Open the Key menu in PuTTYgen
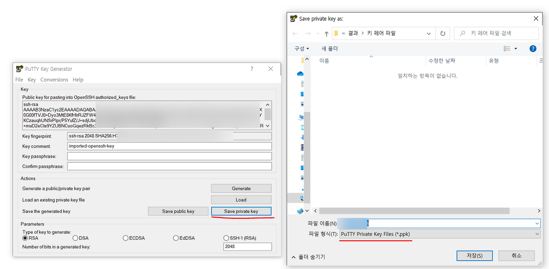 32,80
